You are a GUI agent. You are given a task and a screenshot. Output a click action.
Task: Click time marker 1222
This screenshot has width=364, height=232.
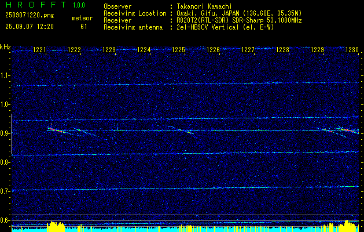(x=74, y=50)
